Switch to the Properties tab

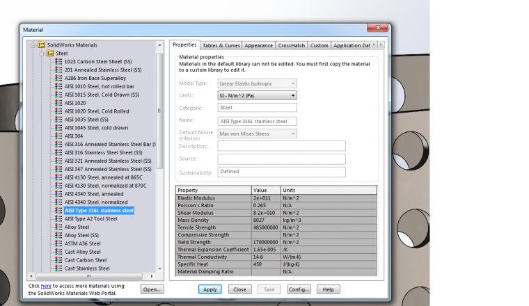184,45
